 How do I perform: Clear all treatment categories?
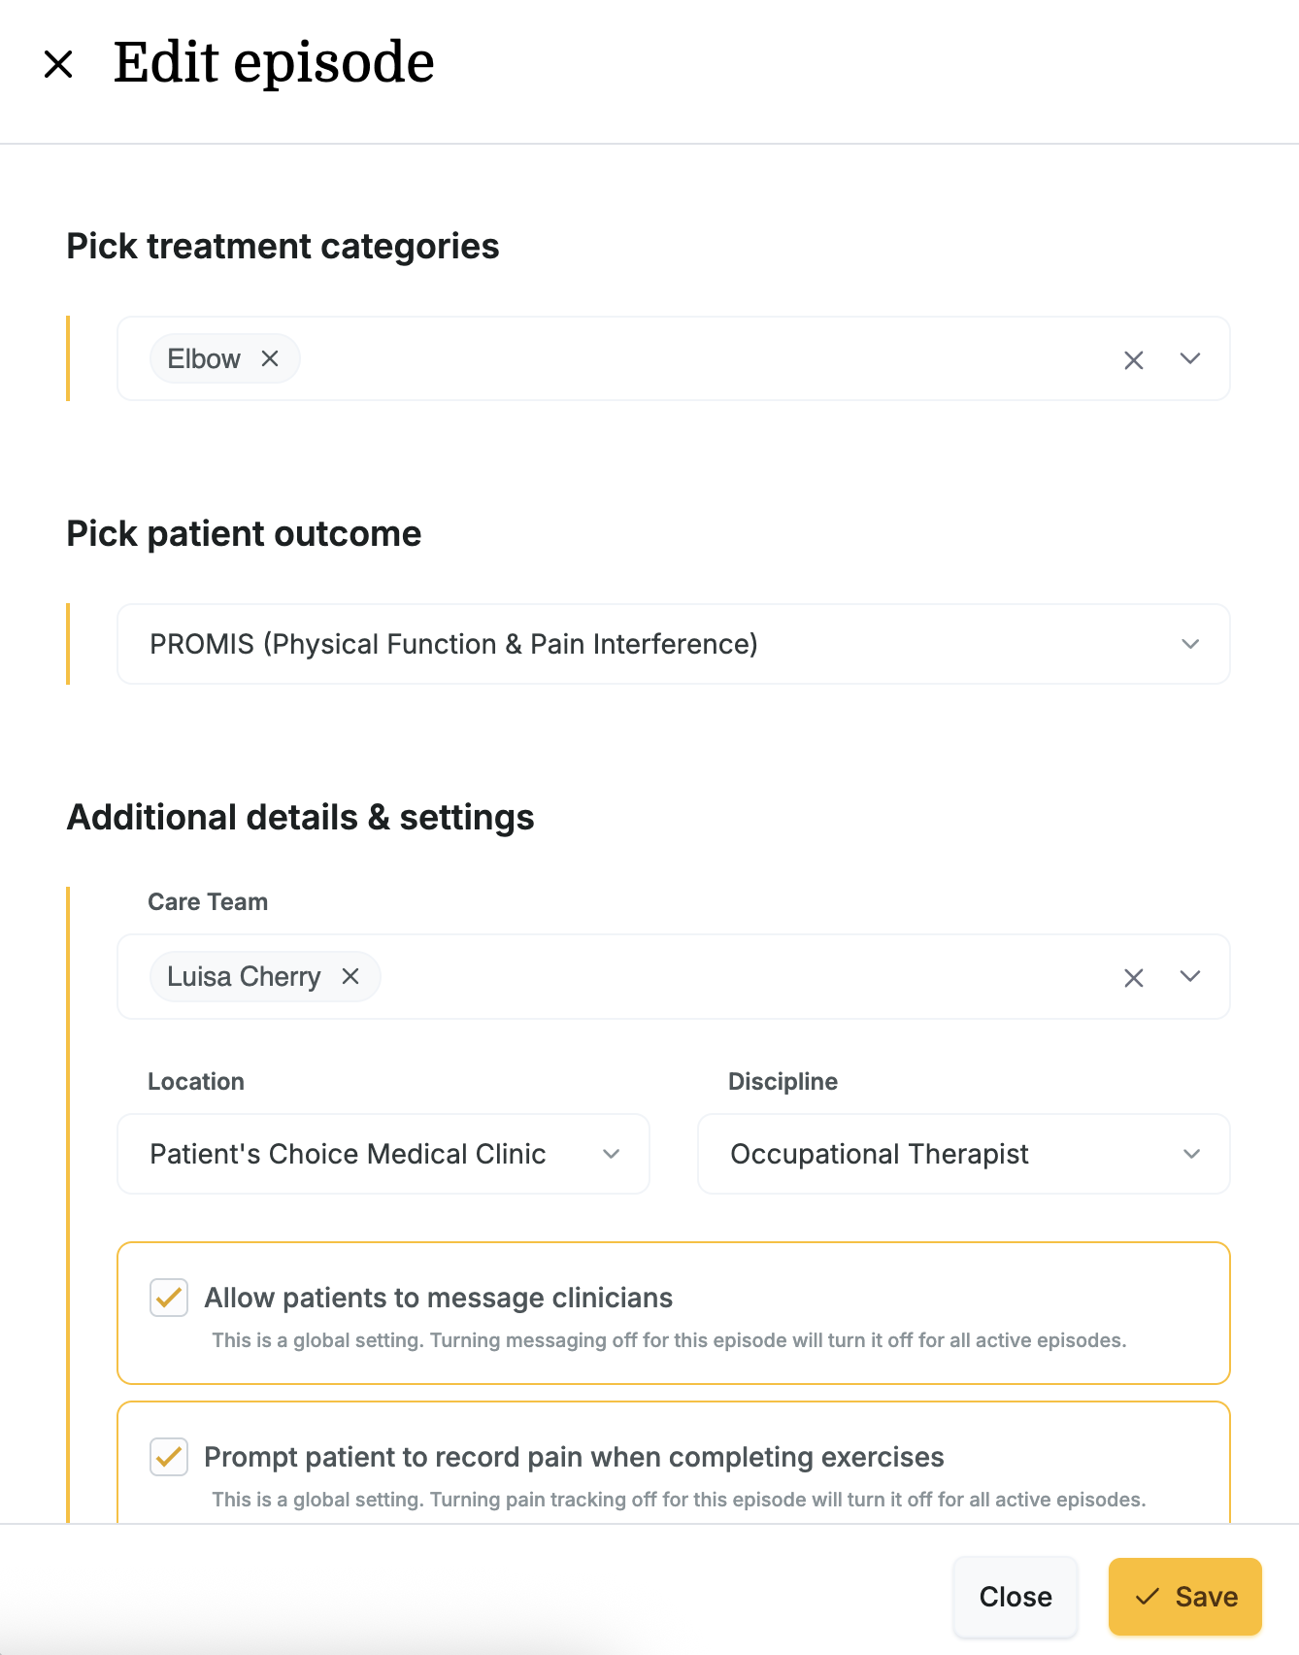(x=1133, y=359)
